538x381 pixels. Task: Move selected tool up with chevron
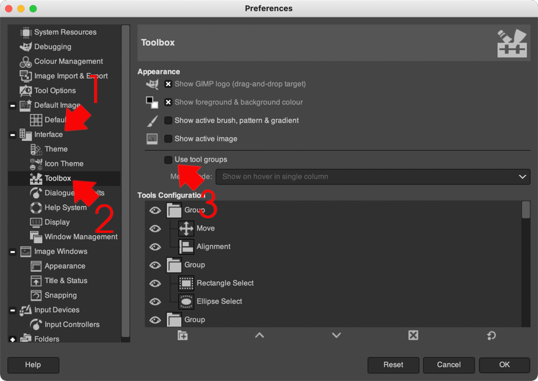tap(260, 335)
